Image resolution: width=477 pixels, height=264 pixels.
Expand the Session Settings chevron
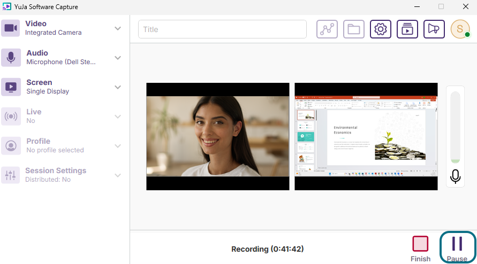pos(118,176)
